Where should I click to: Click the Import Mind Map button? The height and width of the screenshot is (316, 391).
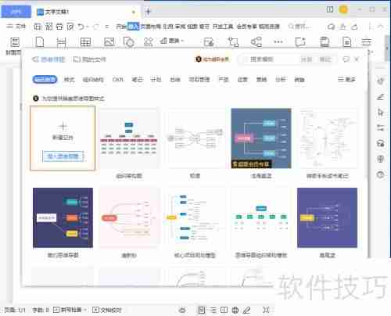(63, 156)
